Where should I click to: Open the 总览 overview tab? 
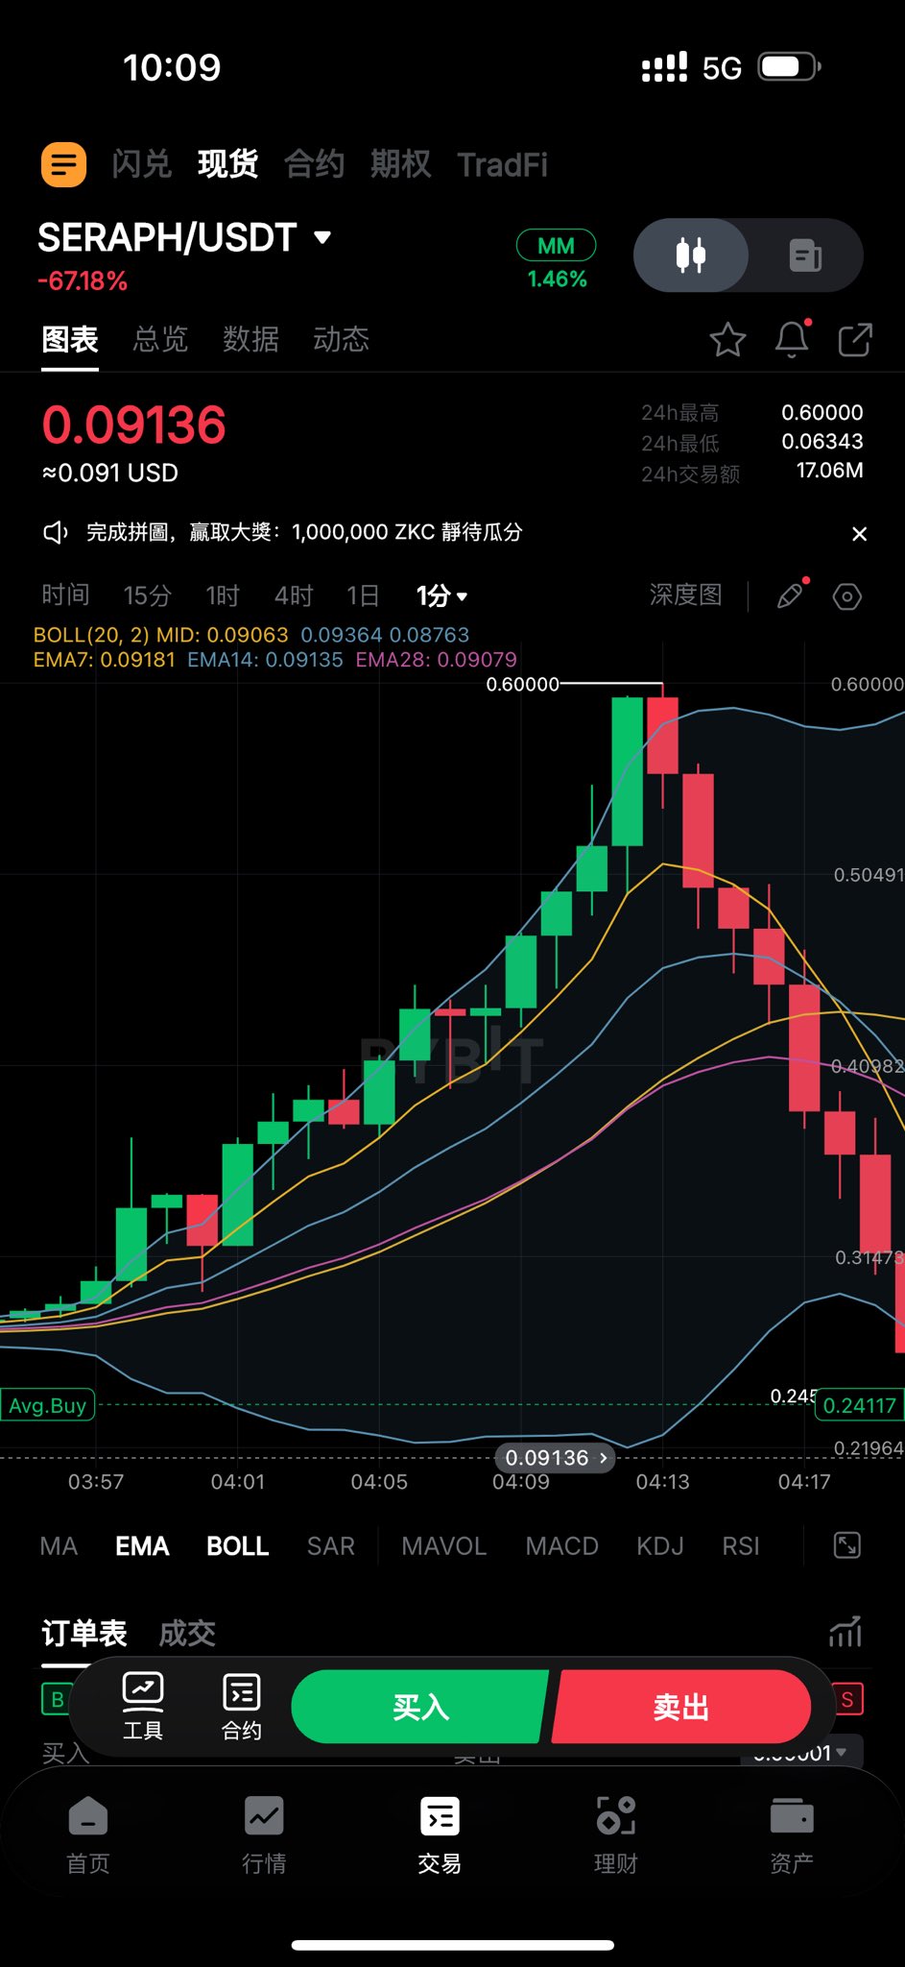pos(160,339)
